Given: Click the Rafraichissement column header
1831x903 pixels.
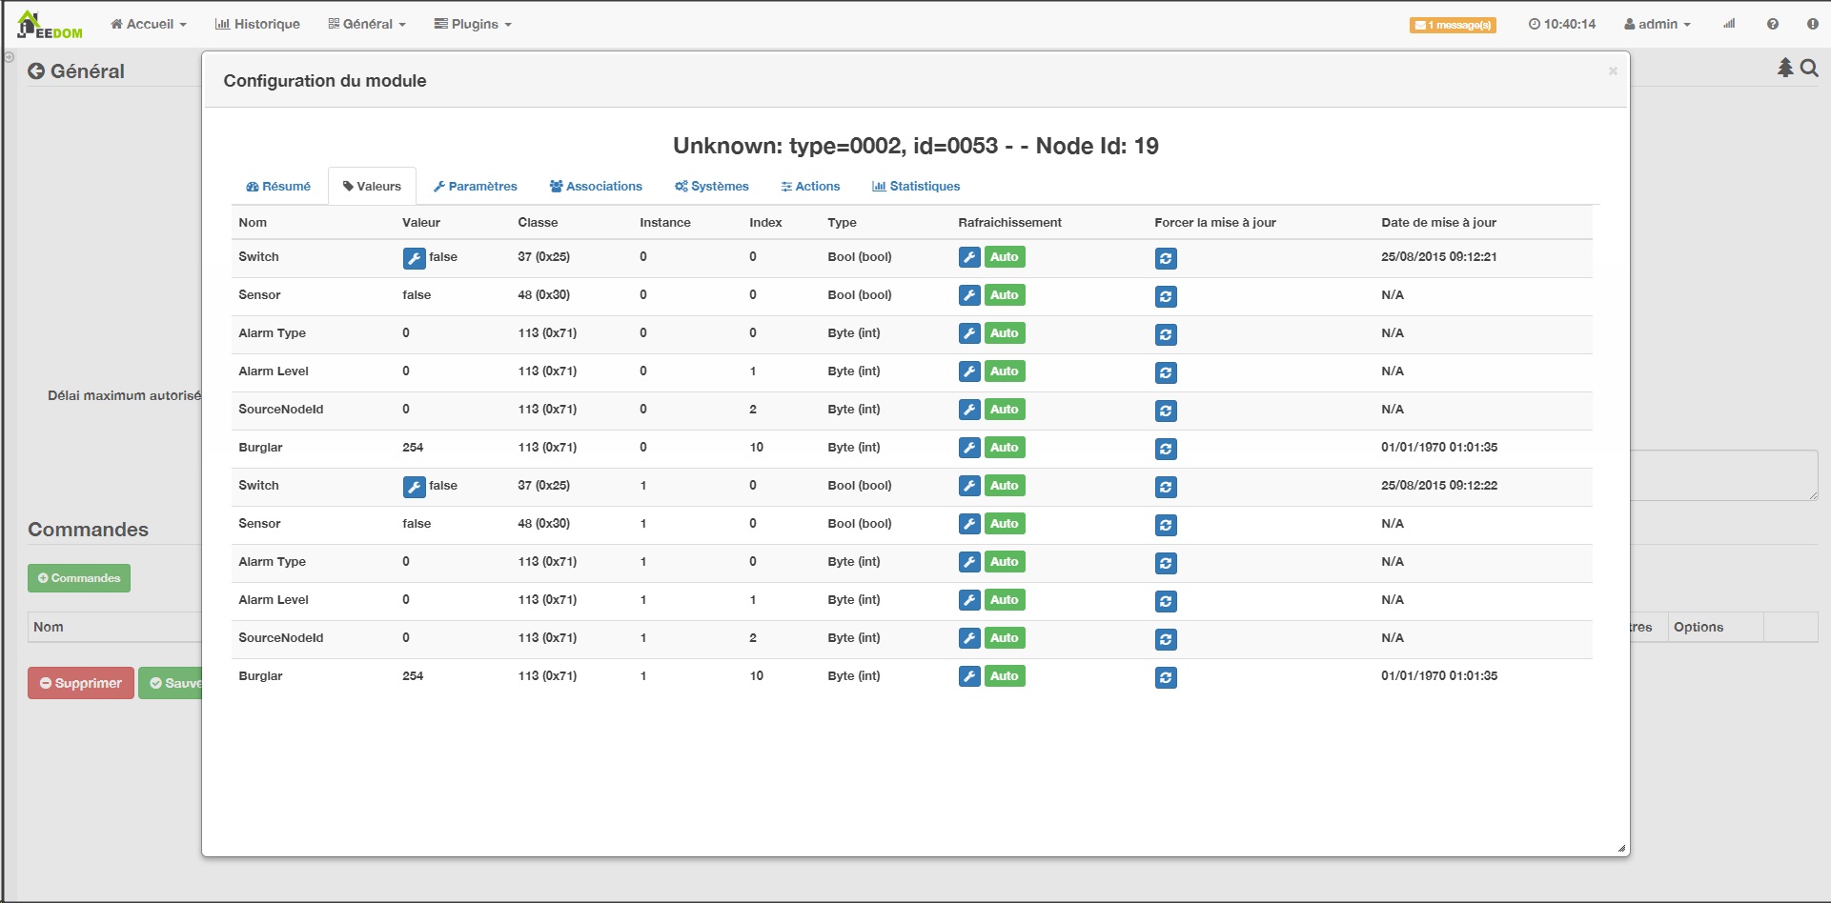Looking at the screenshot, I should pos(1009,222).
